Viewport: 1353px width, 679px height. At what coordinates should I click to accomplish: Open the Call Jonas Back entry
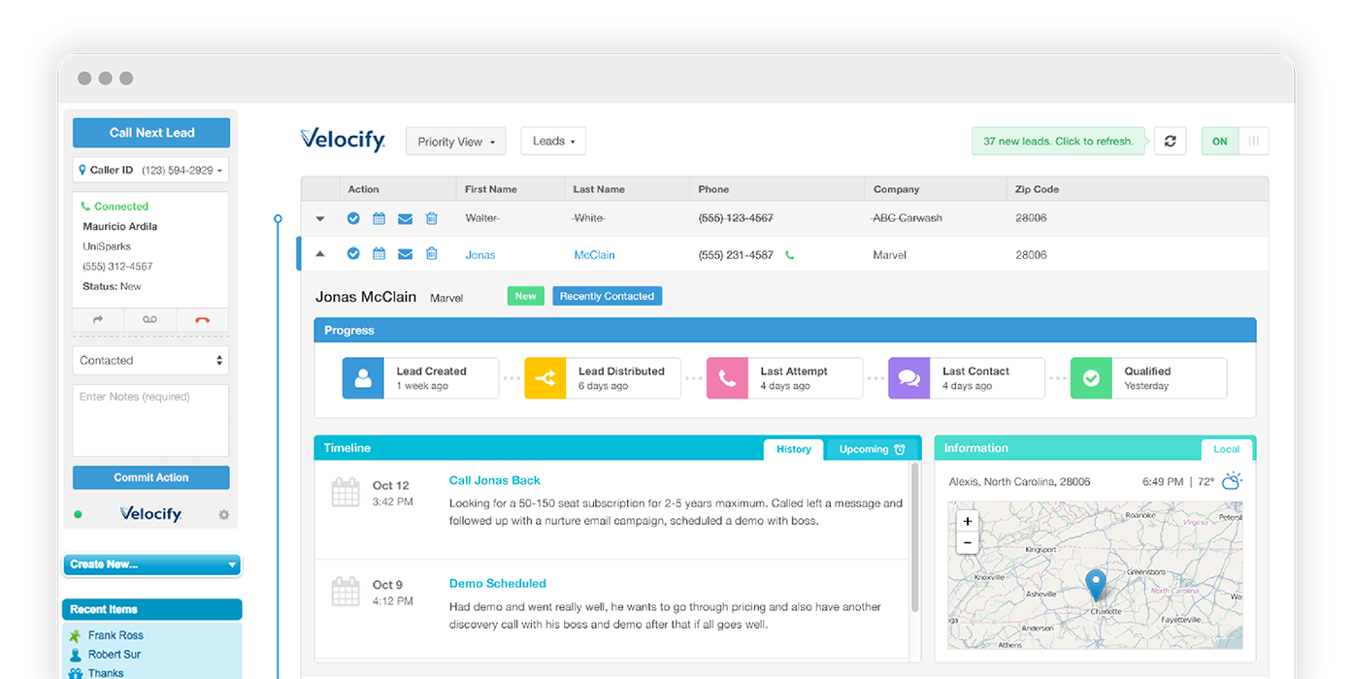point(495,479)
